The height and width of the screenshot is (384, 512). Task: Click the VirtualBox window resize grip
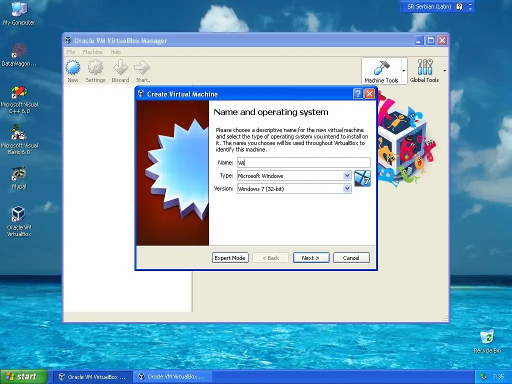tap(445, 319)
